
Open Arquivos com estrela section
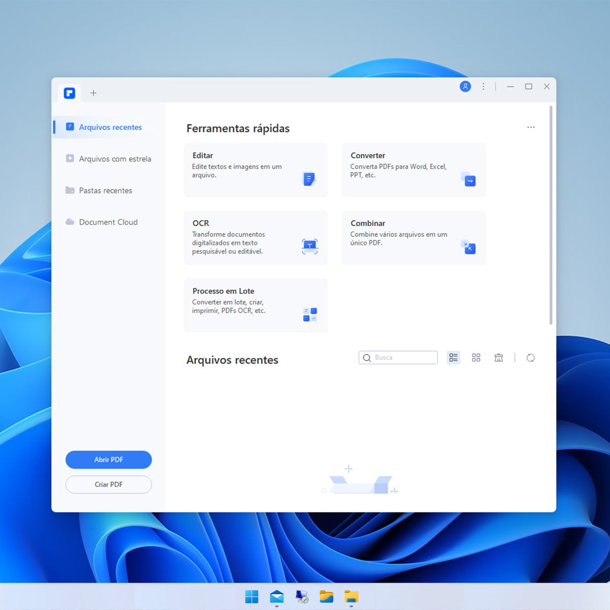pos(109,159)
